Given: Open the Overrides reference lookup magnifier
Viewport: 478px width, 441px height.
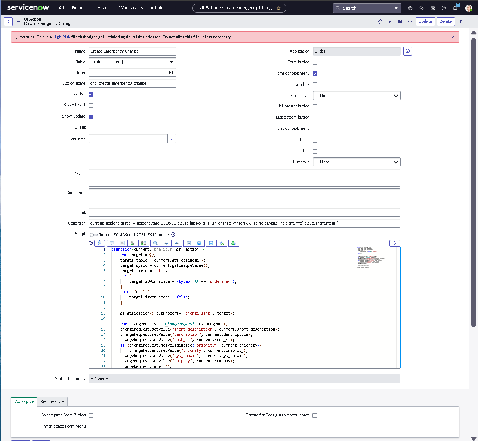Looking at the screenshot, I should (x=172, y=138).
